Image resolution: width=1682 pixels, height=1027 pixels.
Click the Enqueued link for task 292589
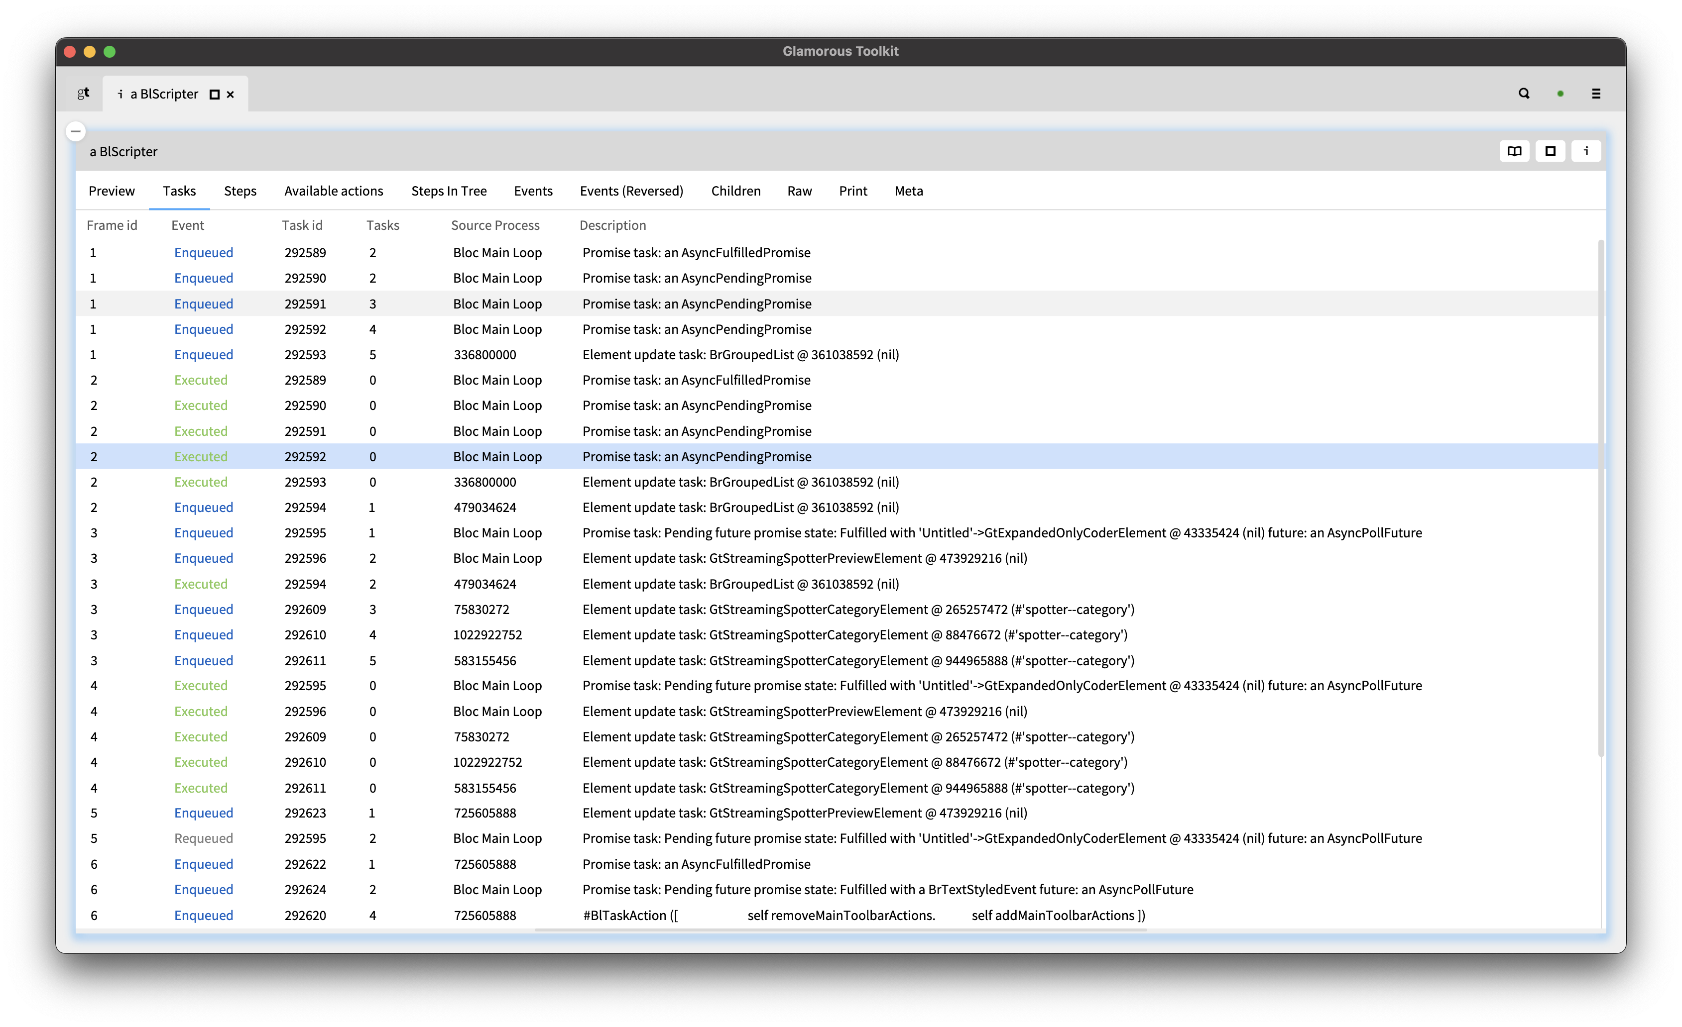pyautogui.click(x=204, y=252)
